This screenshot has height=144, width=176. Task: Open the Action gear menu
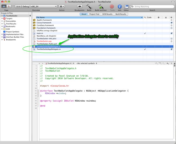point(62,7)
